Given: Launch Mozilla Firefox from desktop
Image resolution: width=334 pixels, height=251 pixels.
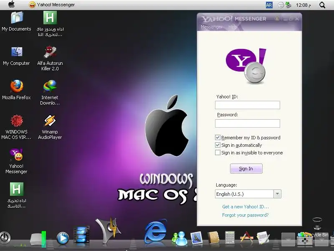Looking at the screenshot, I should [17, 90].
